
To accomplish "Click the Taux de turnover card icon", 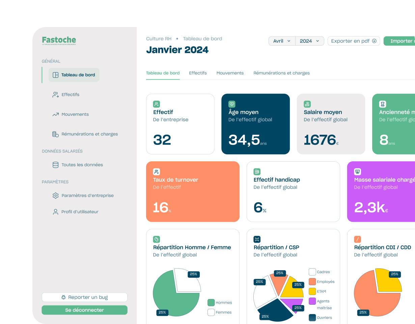I will coord(156,172).
